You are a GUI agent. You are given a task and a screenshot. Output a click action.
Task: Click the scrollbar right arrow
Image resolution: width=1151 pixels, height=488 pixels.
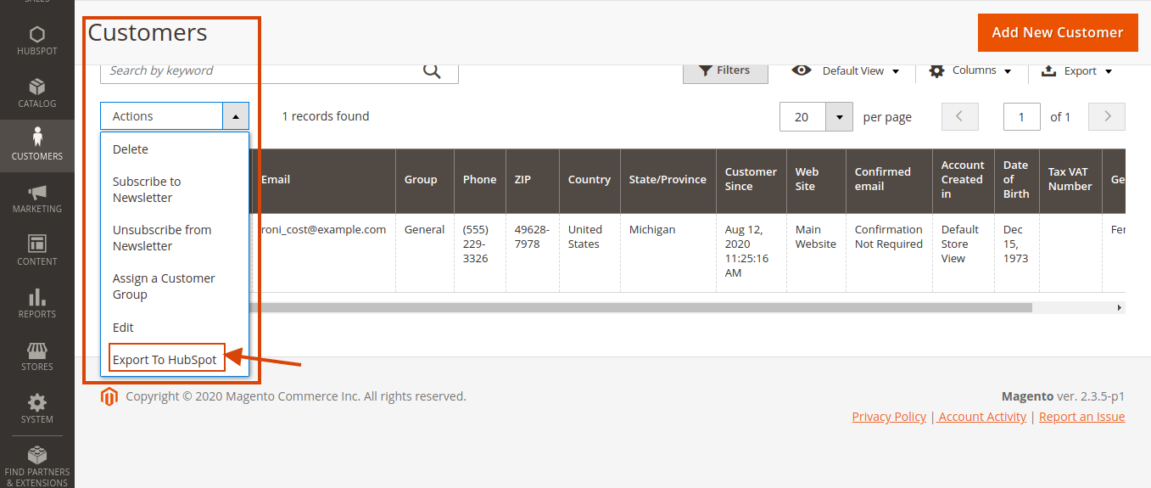tap(1120, 307)
